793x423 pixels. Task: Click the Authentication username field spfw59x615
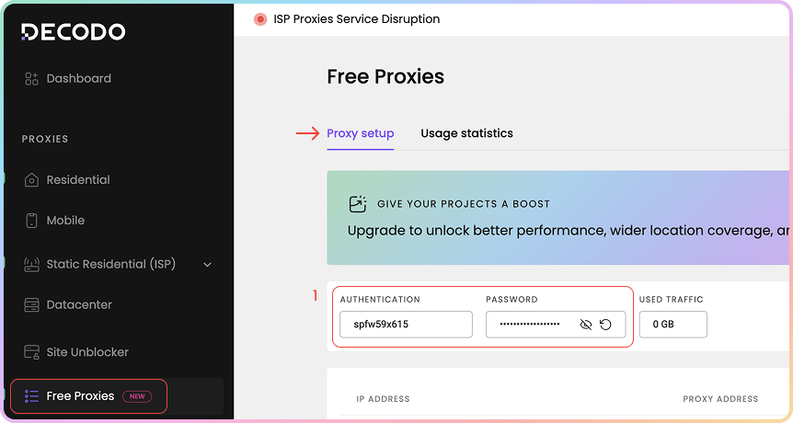(x=406, y=325)
